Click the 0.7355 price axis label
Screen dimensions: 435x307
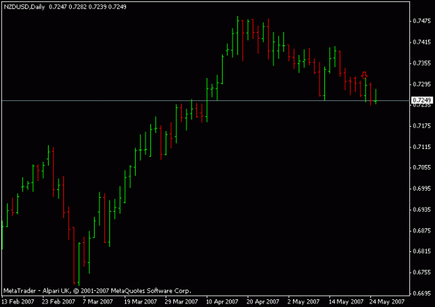tap(422, 63)
